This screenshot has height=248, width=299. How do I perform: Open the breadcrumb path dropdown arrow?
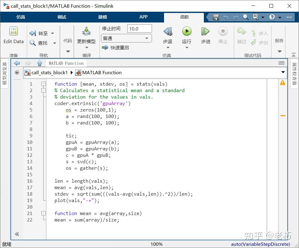click(x=283, y=72)
